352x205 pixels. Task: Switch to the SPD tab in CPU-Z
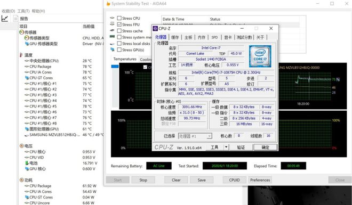click(x=214, y=37)
